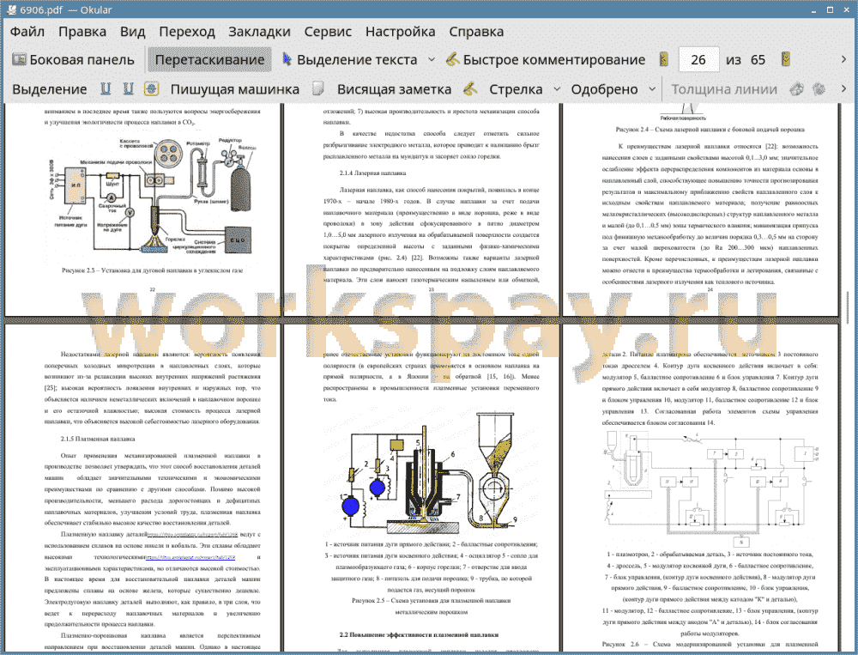Click the Толщина линии line width option

(724, 89)
